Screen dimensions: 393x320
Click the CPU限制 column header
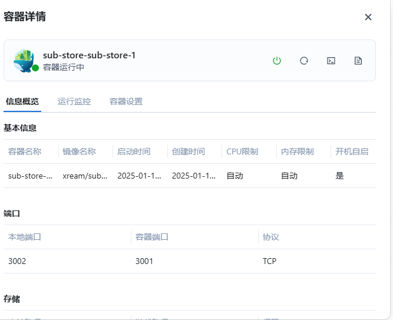(242, 151)
